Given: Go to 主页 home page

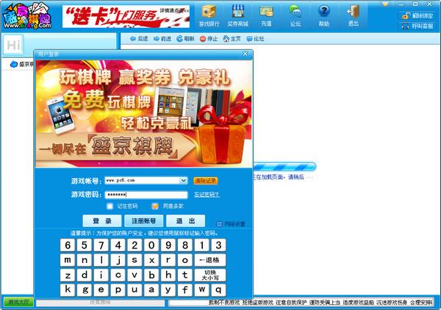Looking at the screenshot, I should click(232, 39).
